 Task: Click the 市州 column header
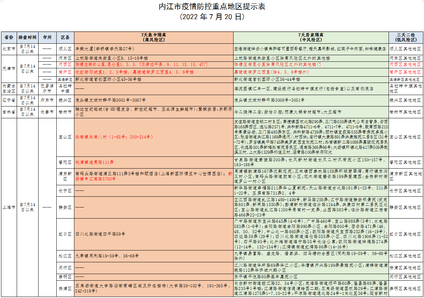click(47, 37)
